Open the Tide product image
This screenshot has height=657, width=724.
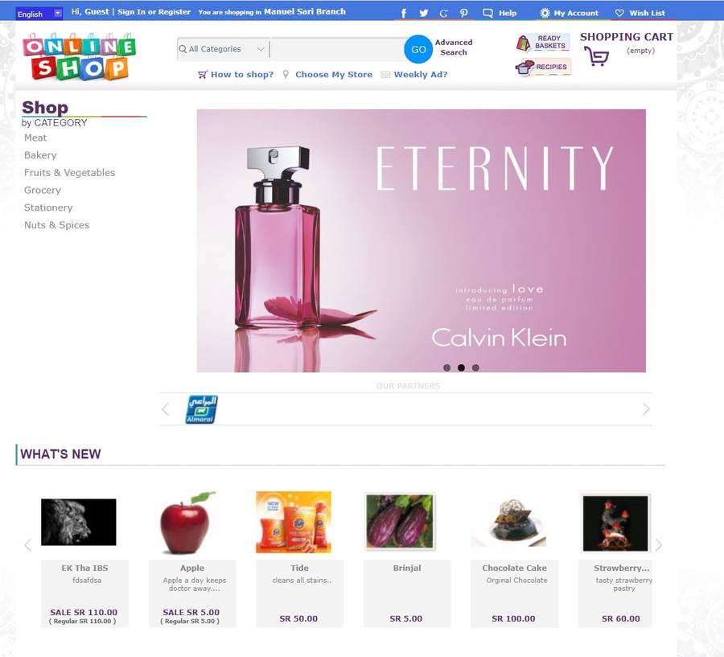294,522
